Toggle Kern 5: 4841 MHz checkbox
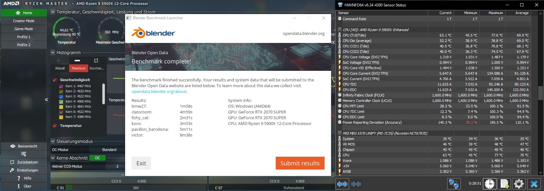Image resolution: width=544 pixels, height=191 pixels. tap(61, 107)
